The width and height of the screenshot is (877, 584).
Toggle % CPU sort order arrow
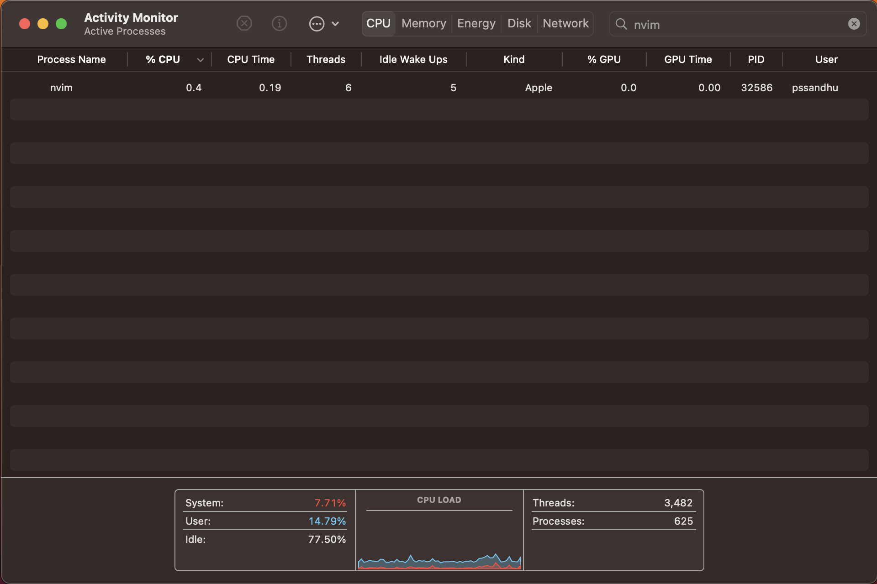click(x=200, y=60)
